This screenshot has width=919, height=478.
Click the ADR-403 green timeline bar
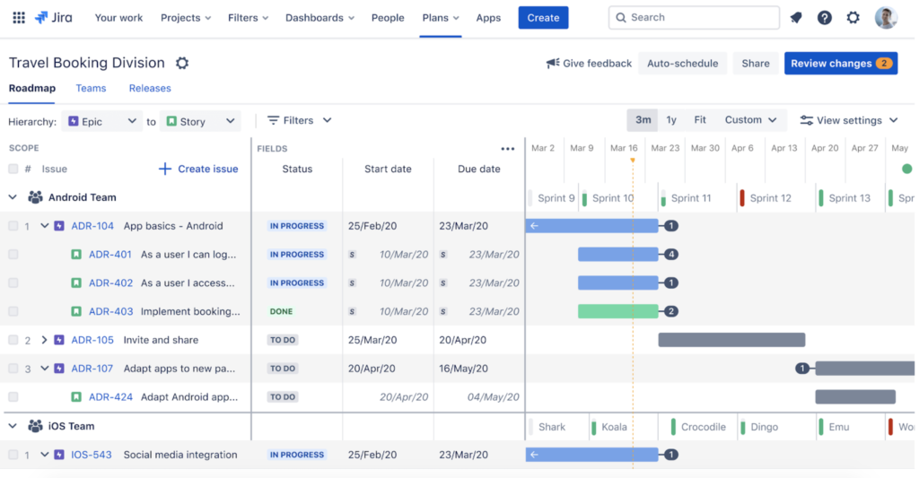617,311
